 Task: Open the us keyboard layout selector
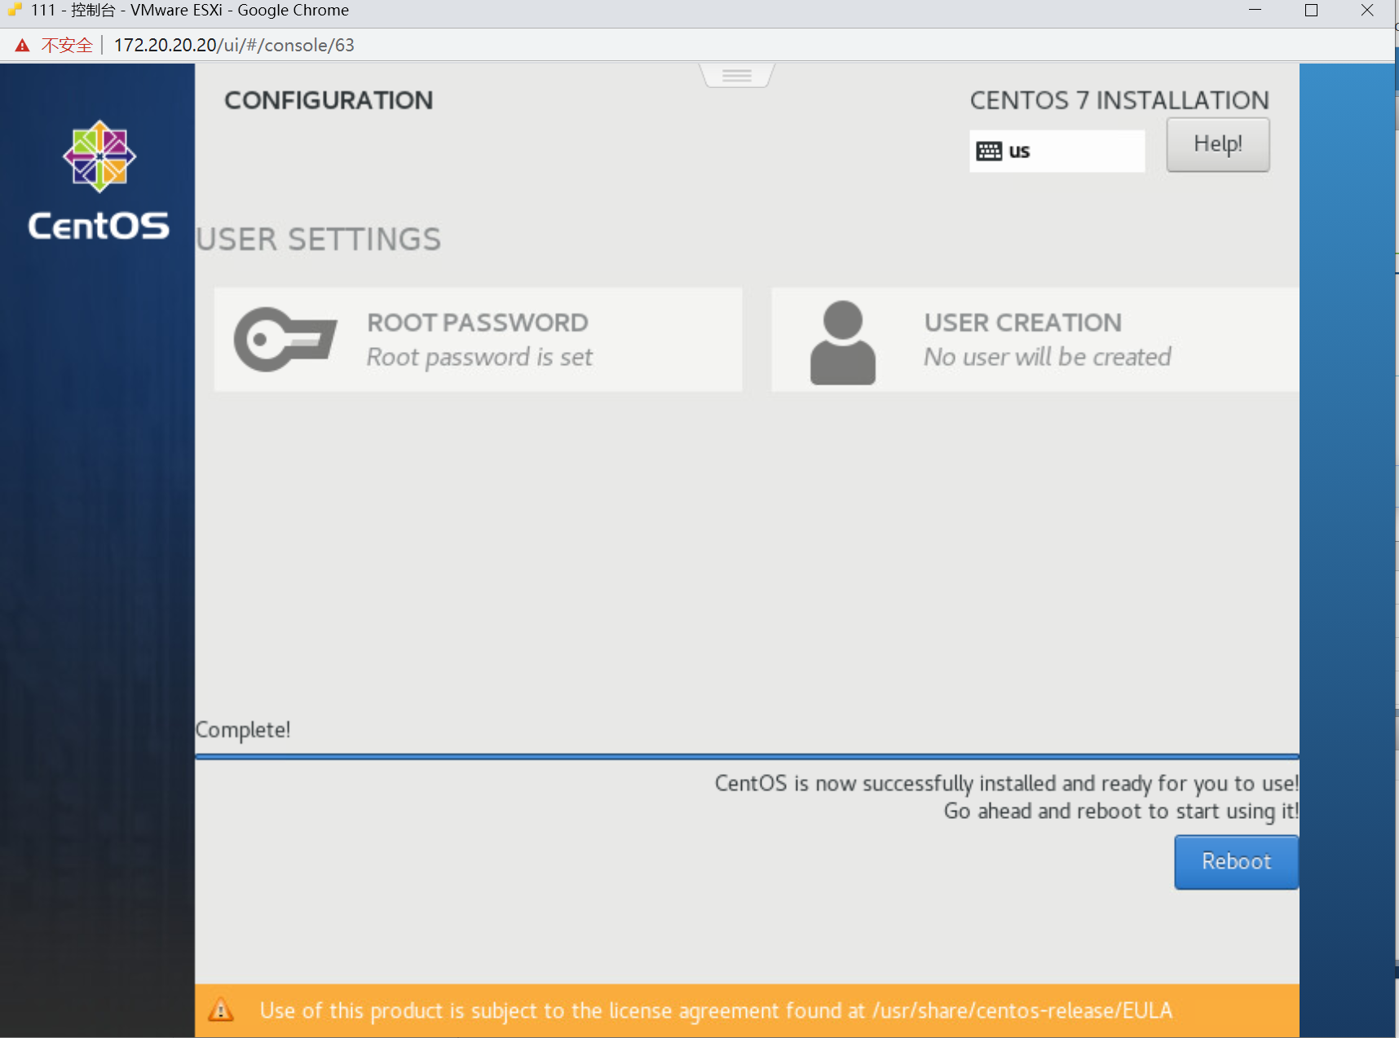point(1057,152)
